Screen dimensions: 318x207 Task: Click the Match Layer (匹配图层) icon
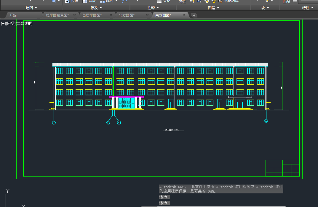tap(220, 1)
